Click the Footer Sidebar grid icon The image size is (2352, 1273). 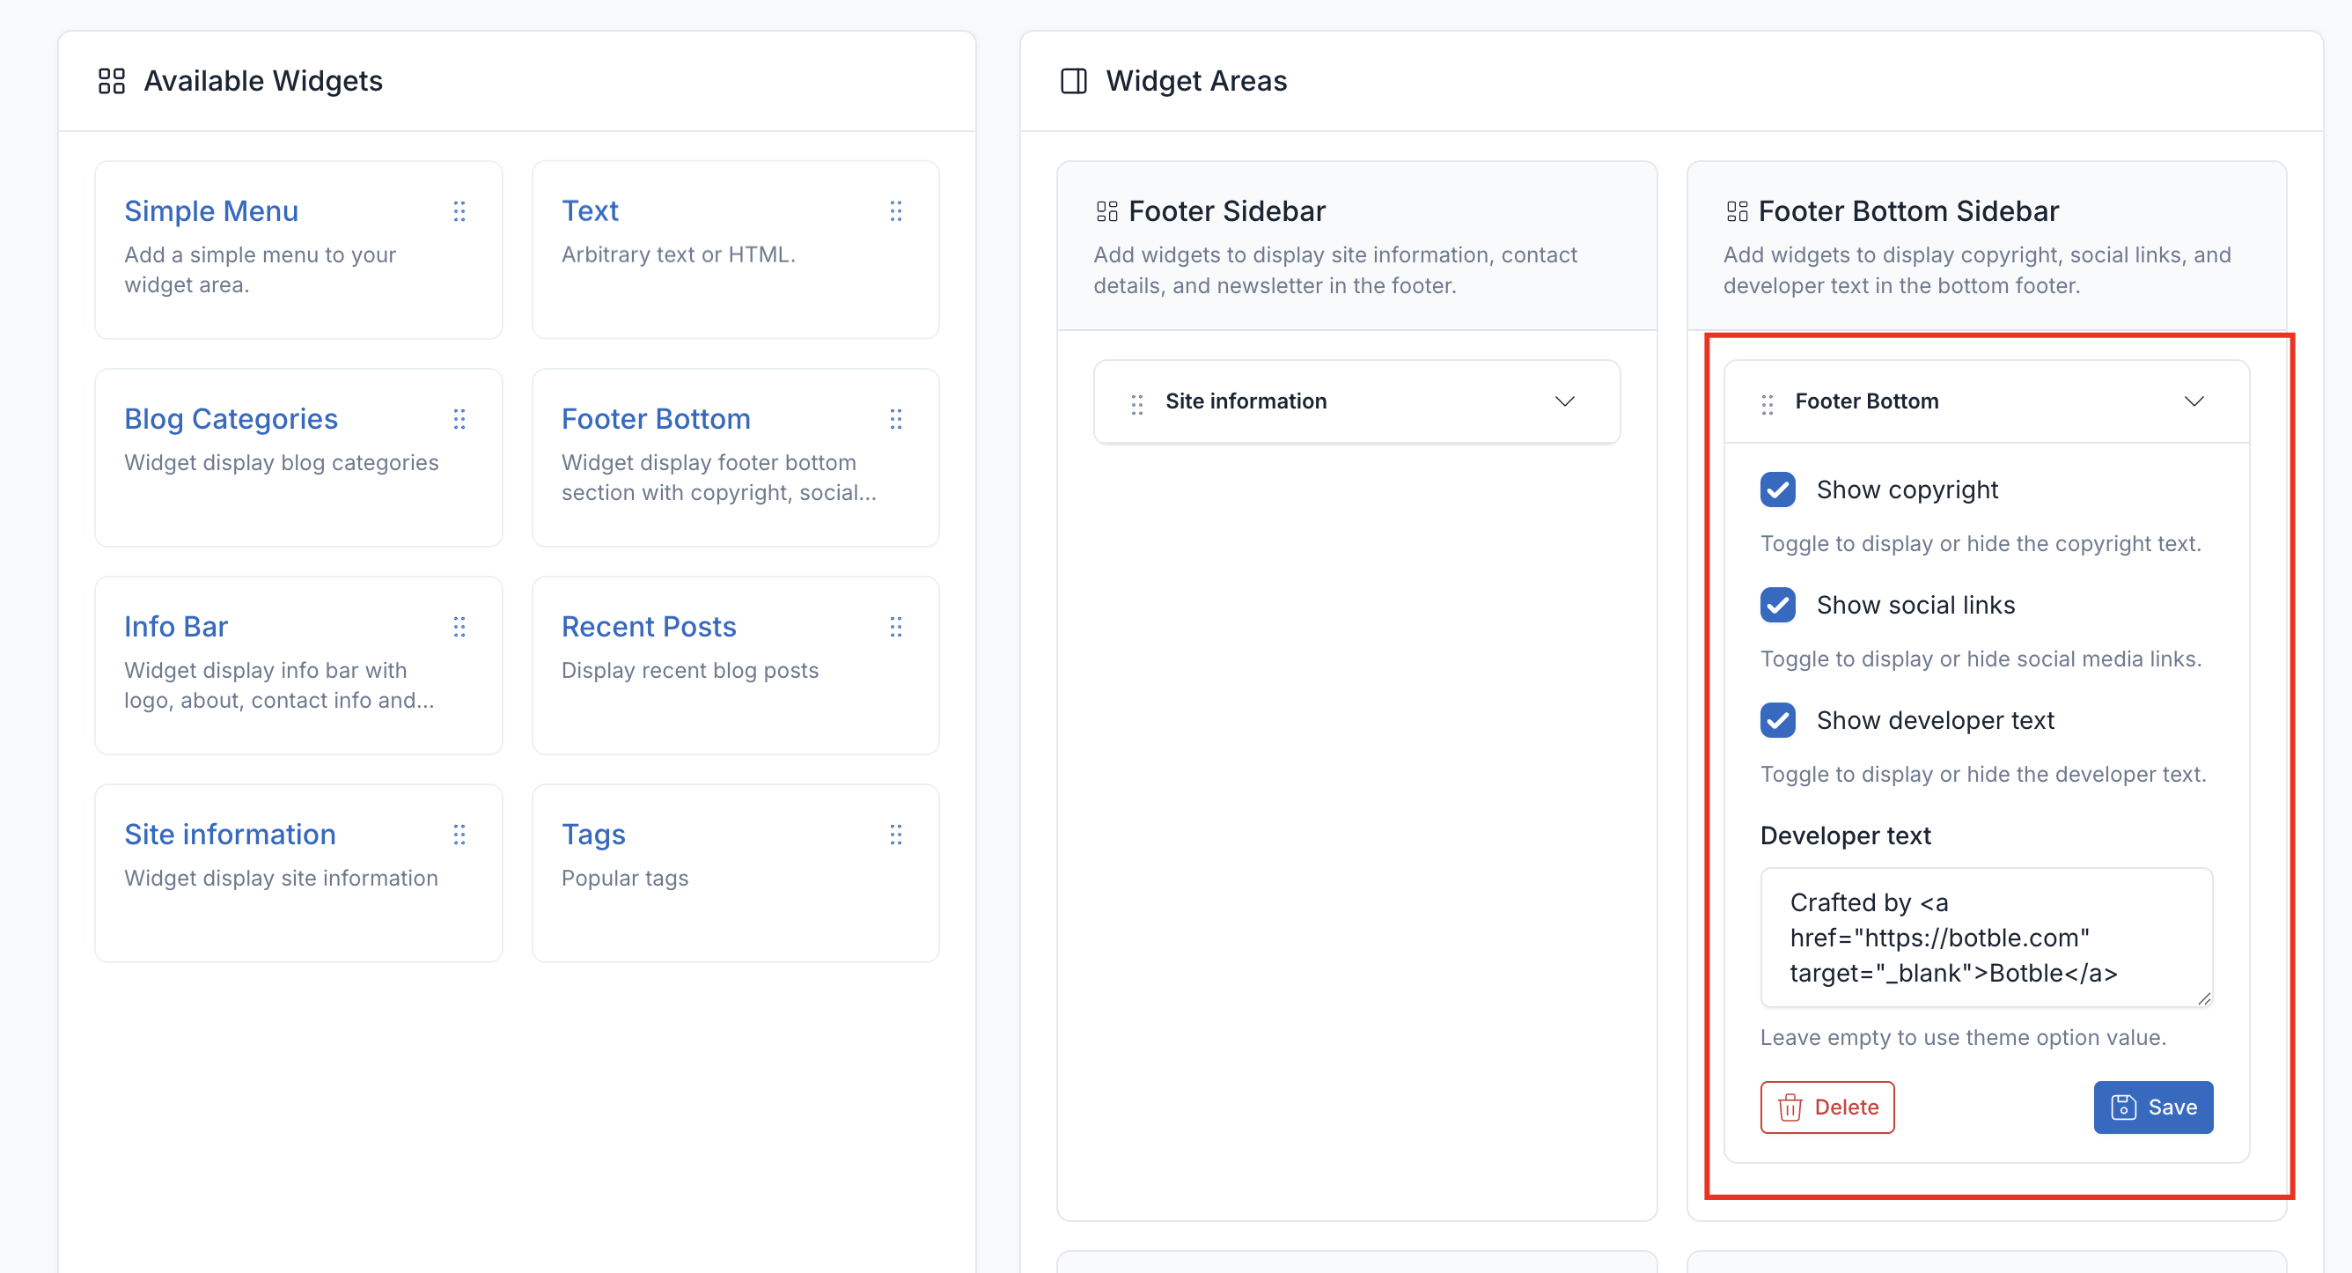point(1106,212)
